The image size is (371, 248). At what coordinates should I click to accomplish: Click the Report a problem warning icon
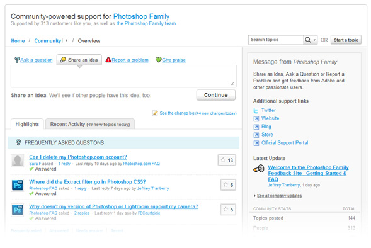pyautogui.click(x=108, y=60)
